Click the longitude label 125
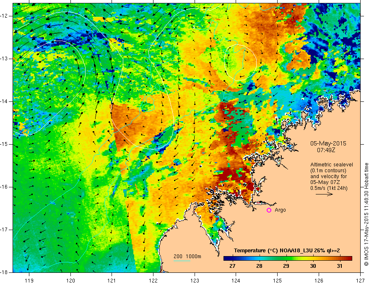 [x=278, y=280]
